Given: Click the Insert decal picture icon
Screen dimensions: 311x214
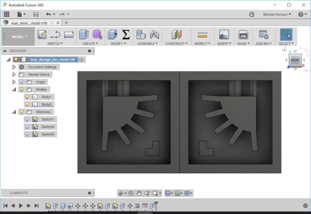Looking at the screenshot, I should point(224,34).
